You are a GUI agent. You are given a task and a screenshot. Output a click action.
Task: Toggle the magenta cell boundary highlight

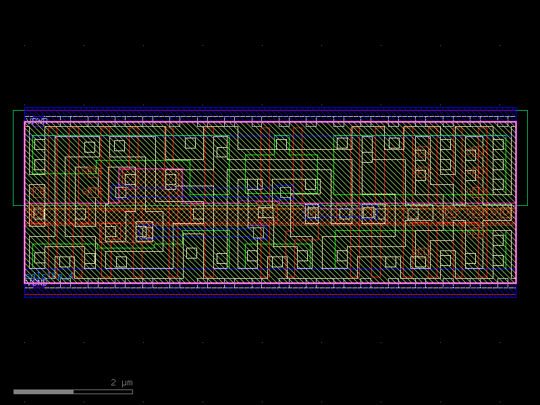point(24,202)
